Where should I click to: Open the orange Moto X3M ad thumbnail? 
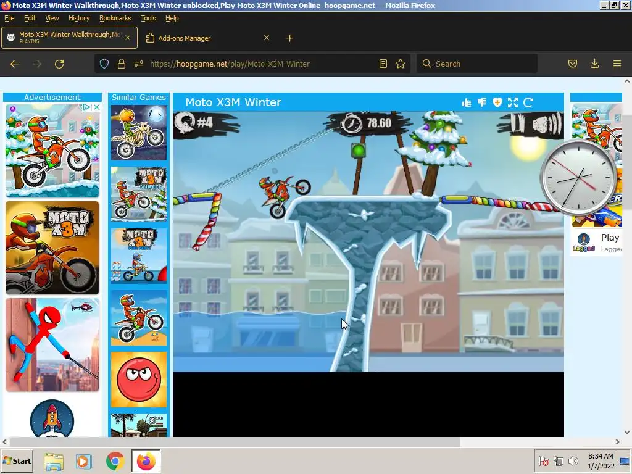(52, 248)
